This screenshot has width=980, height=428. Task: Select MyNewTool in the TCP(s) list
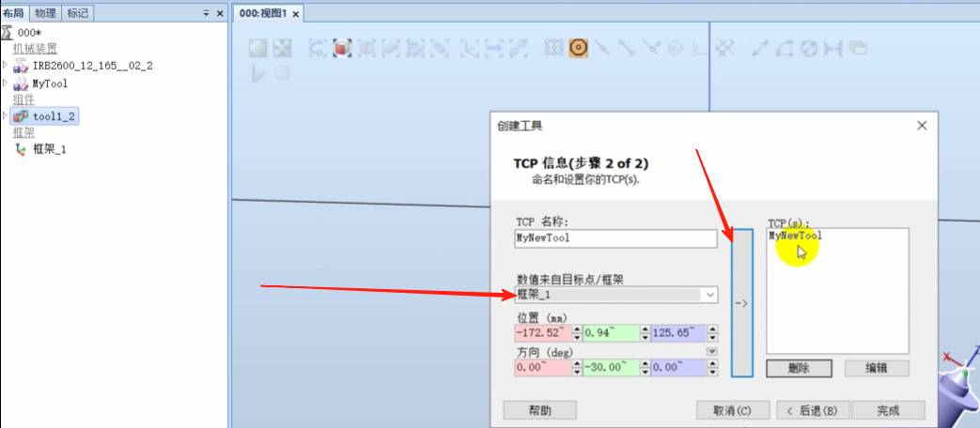pos(795,236)
